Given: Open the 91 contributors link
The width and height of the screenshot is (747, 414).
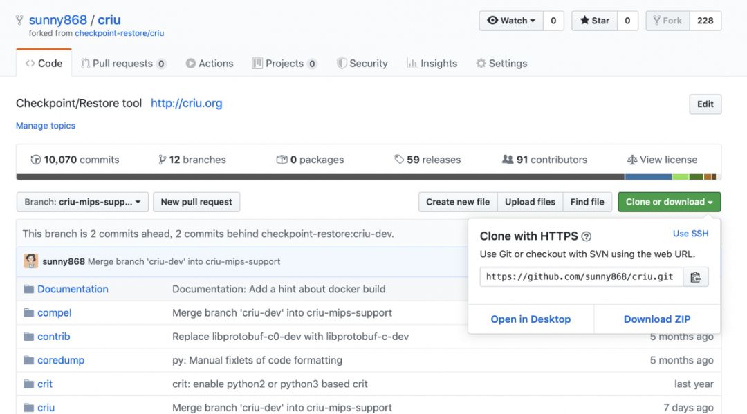Looking at the screenshot, I should (544, 160).
